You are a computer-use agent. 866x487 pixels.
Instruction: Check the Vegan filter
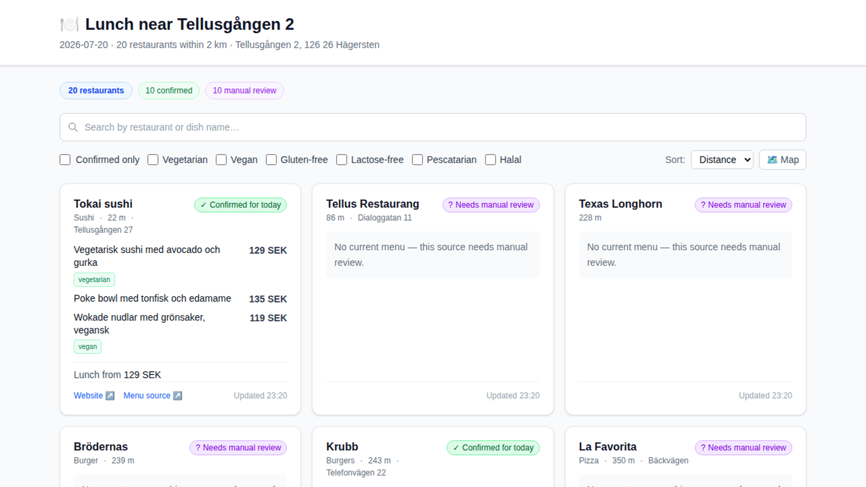pyautogui.click(x=221, y=160)
